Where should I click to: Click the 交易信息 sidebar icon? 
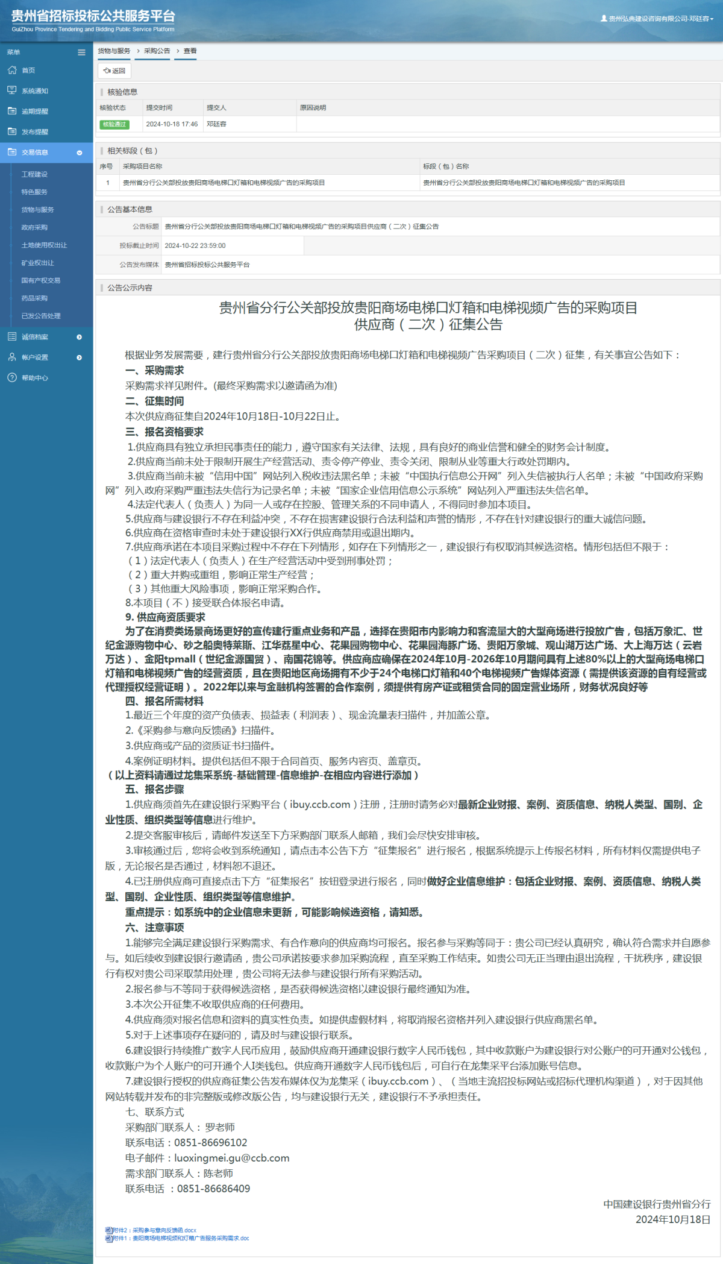point(12,152)
